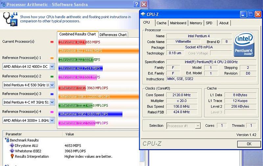Click the Sandra help question mark button
The width and height of the screenshot is (263, 166).
click(x=136, y=4)
